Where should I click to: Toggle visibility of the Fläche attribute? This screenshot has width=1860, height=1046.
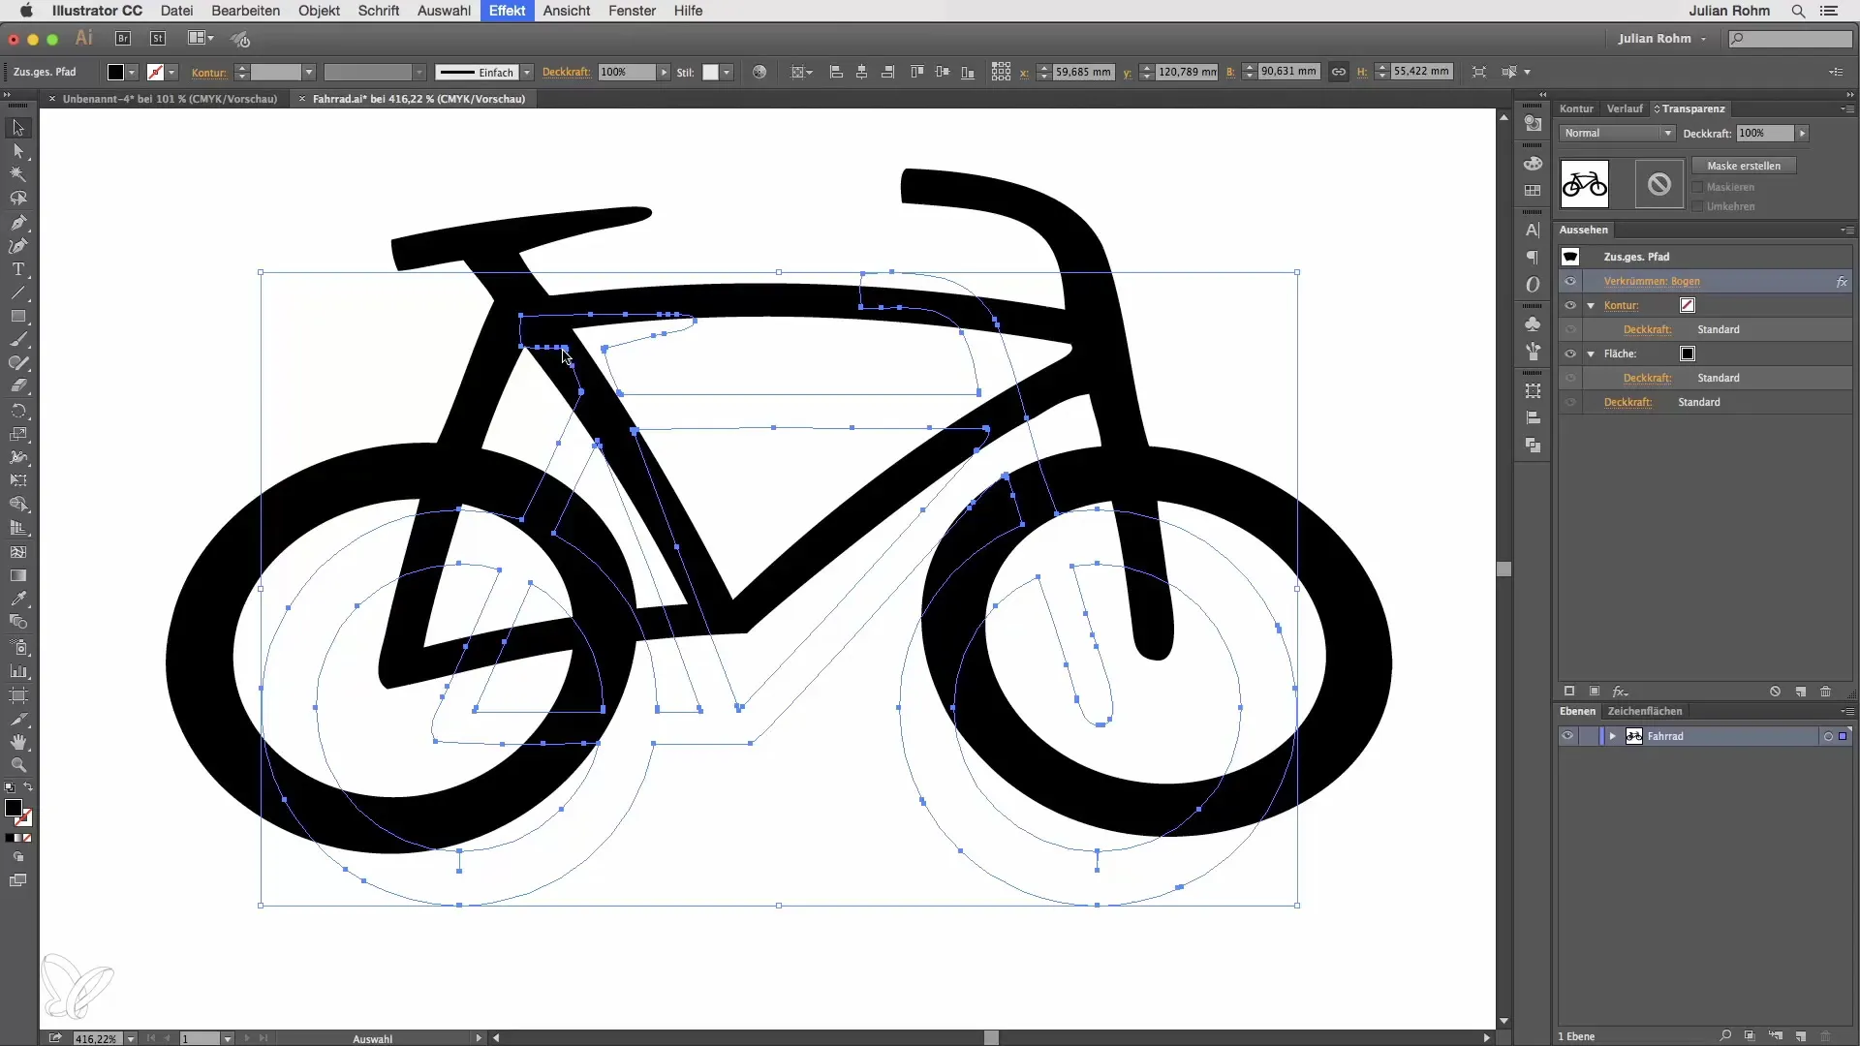[1570, 354]
